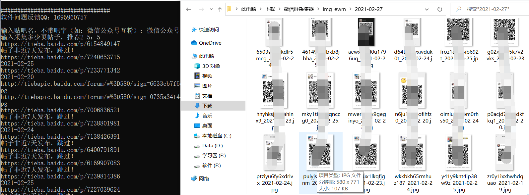Click console URL ending 7240653715
Screen dimensions: 529x195
60,57
